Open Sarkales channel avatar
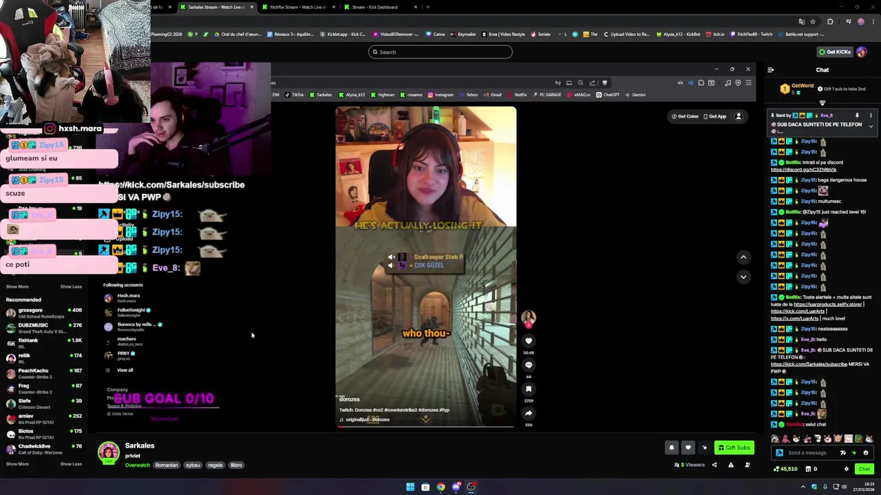This screenshot has width=881, height=495. (108, 452)
